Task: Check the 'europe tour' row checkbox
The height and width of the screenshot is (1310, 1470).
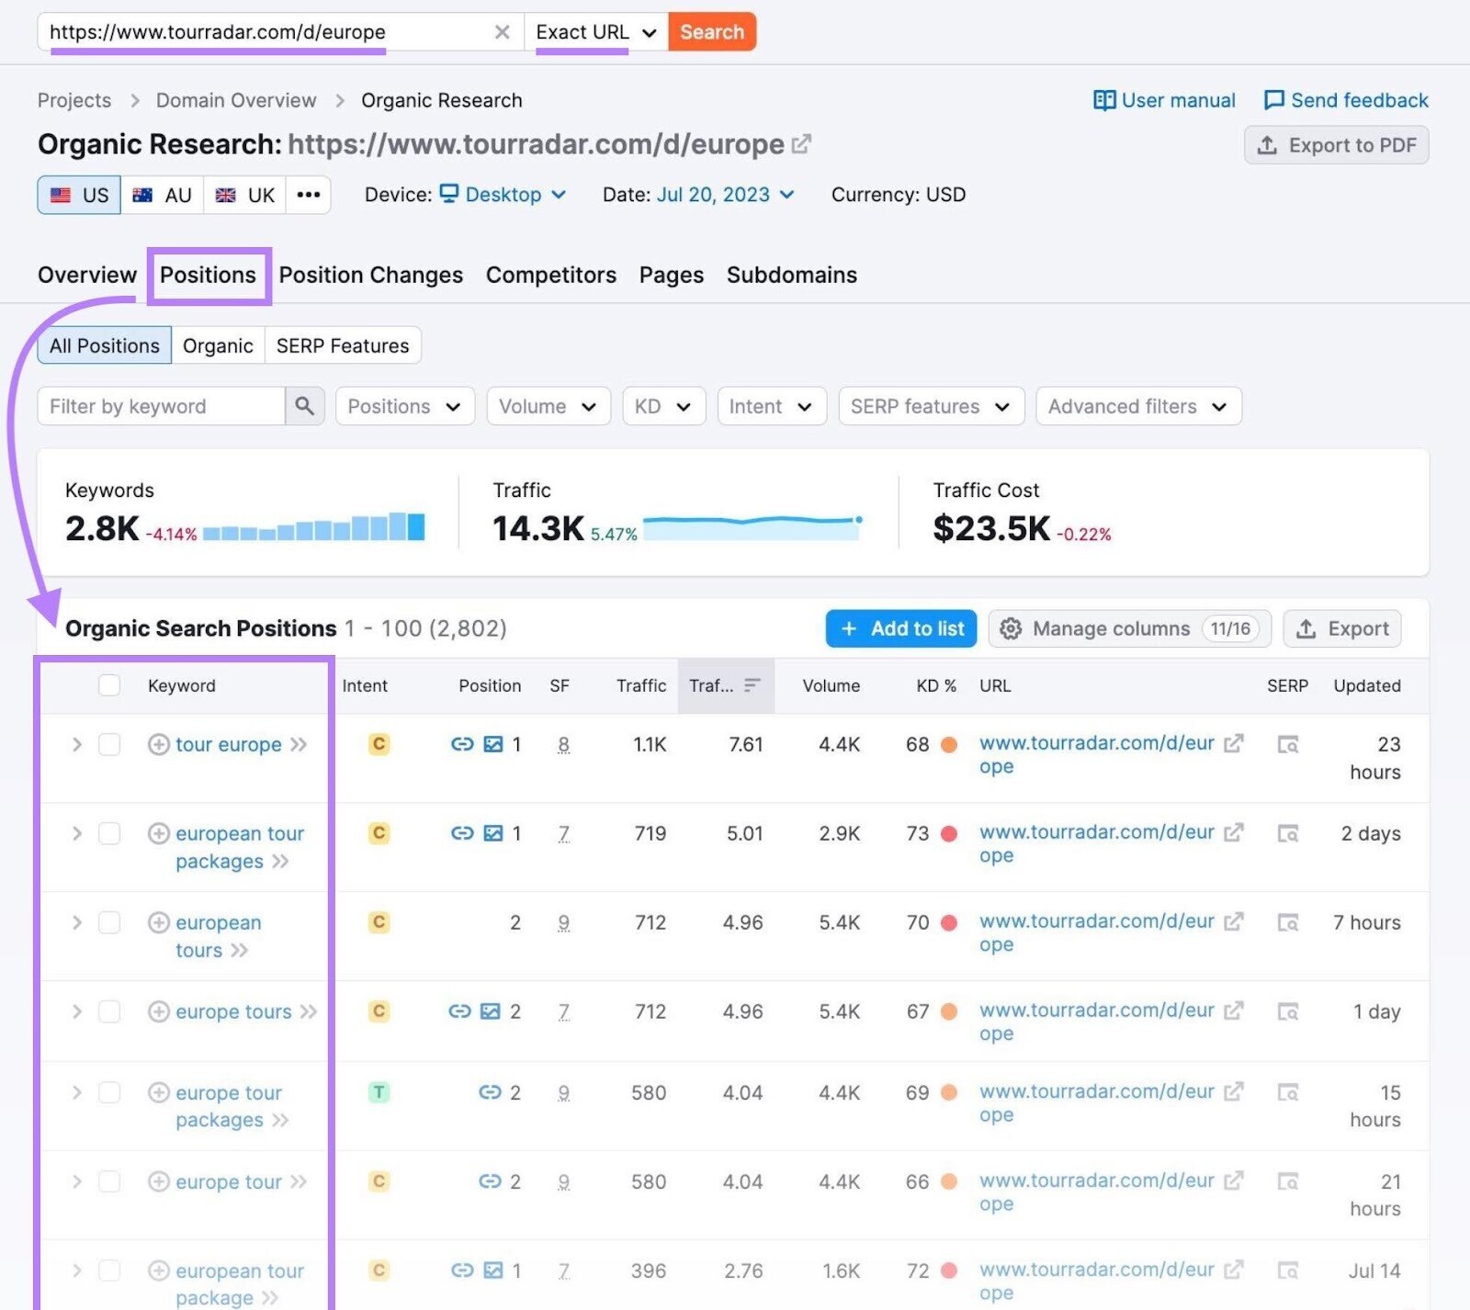Action: click(109, 1181)
